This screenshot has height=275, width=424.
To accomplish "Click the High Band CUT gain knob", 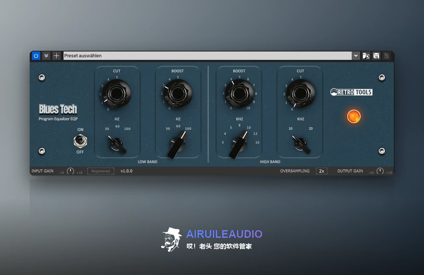I will pos(301,93).
